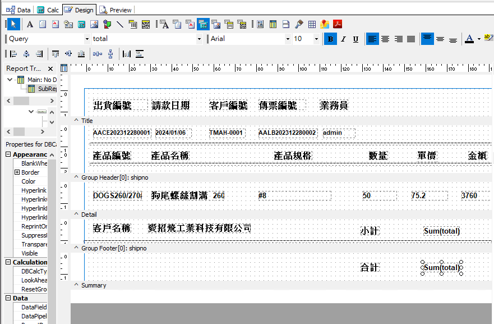Align selected objects to left edges
This screenshot has height=324, width=494.
[x=13, y=54]
